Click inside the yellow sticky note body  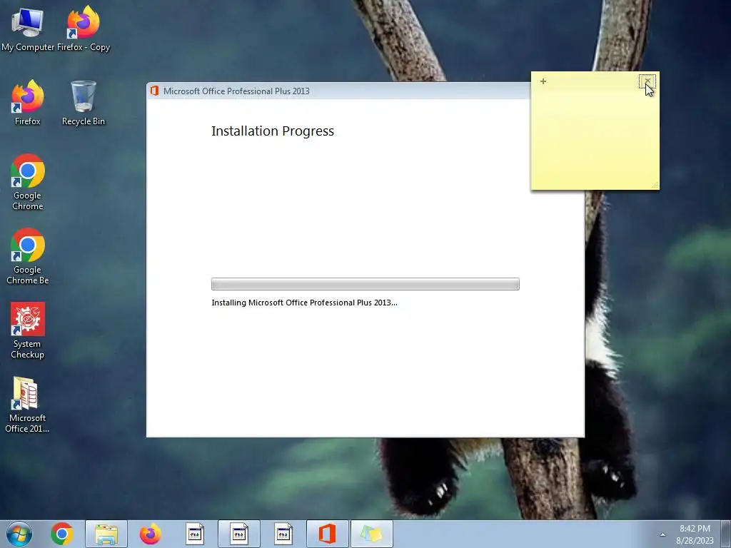tap(595, 140)
